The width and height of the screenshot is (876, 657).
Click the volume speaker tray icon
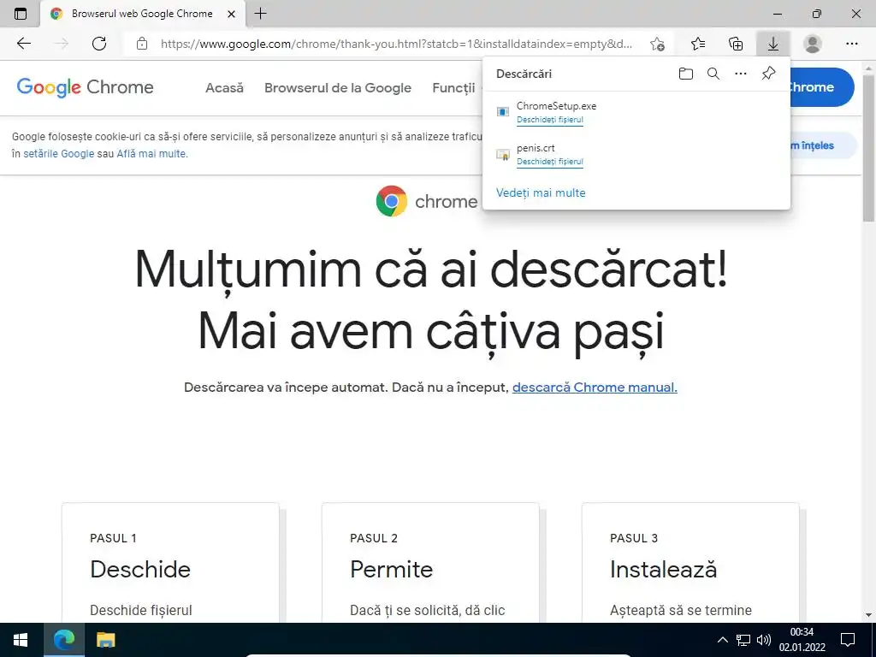[x=763, y=640]
